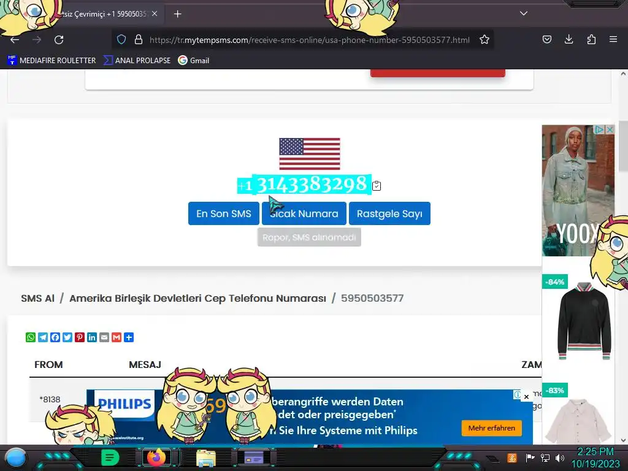
Task: Share via the Pinterest icon
Action: [x=80, y=337]
